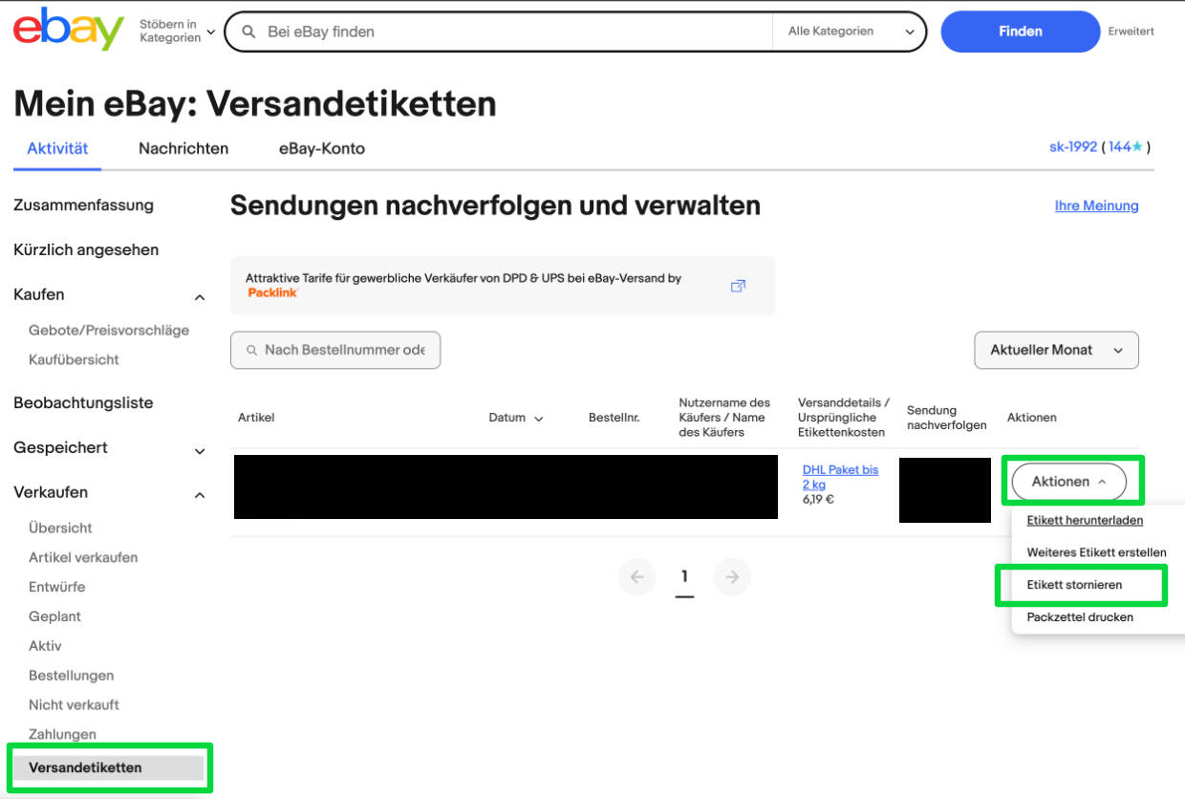This screenshot has height=799, width=1185.
Task: Click the Finden search button
Action: (x=1021, y=32)
